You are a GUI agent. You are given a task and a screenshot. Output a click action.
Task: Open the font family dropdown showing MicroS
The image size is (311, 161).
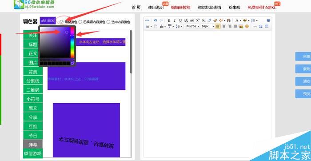click(192, 26)
